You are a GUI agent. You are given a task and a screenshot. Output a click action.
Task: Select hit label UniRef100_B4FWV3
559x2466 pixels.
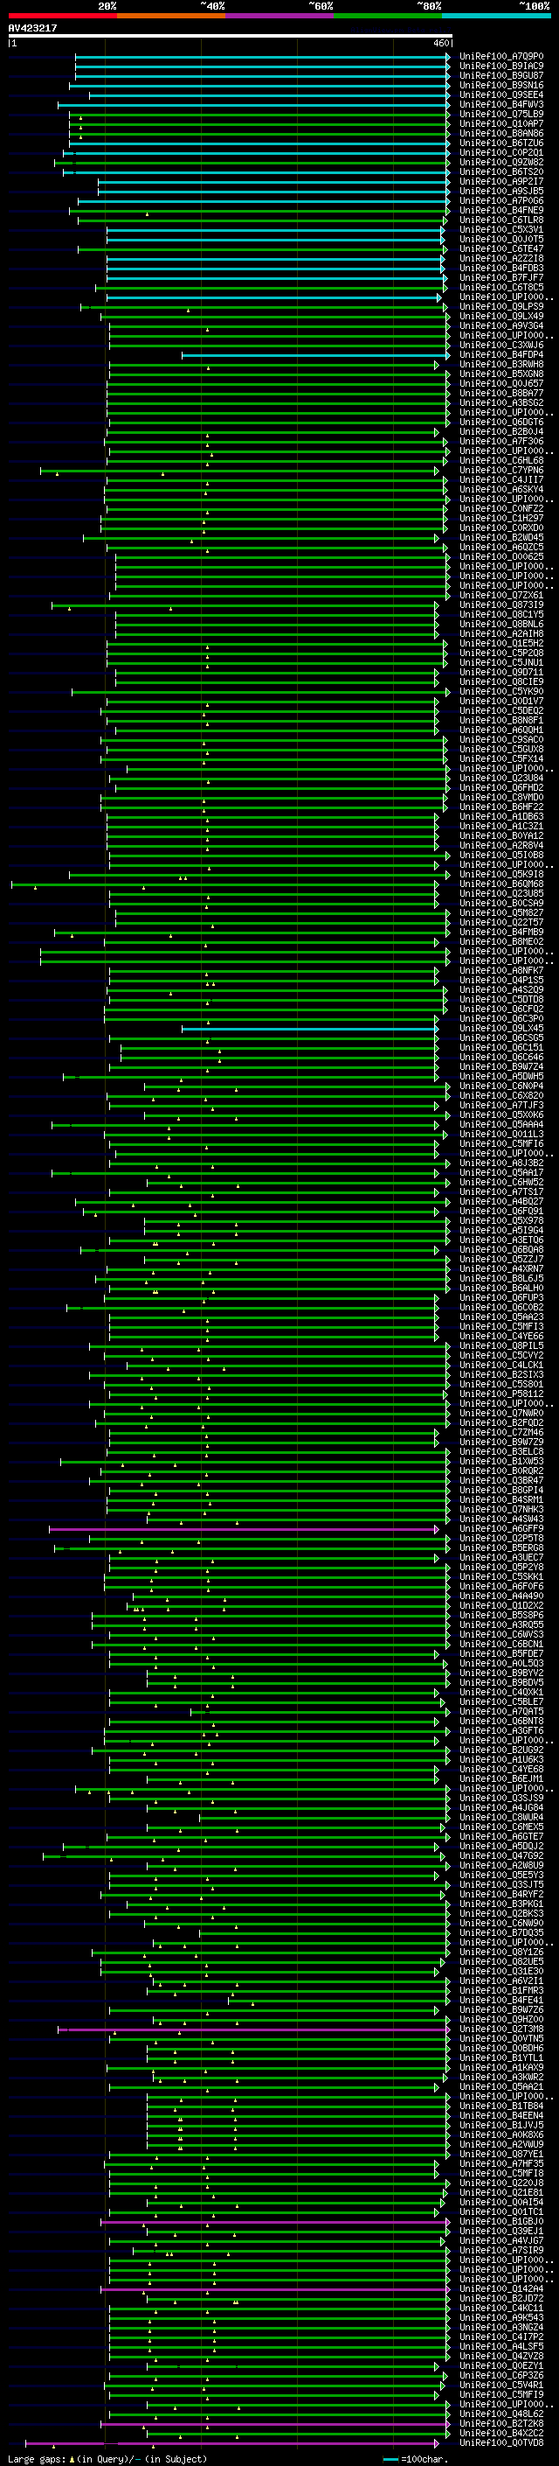[x=500, y=104]
